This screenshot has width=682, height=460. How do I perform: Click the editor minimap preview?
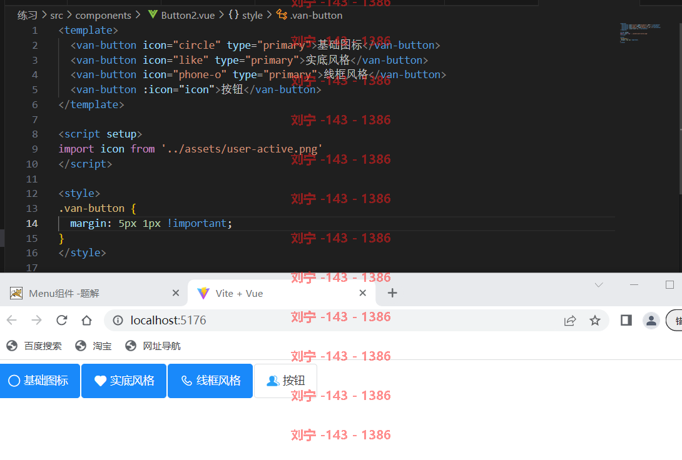(639, 33)
